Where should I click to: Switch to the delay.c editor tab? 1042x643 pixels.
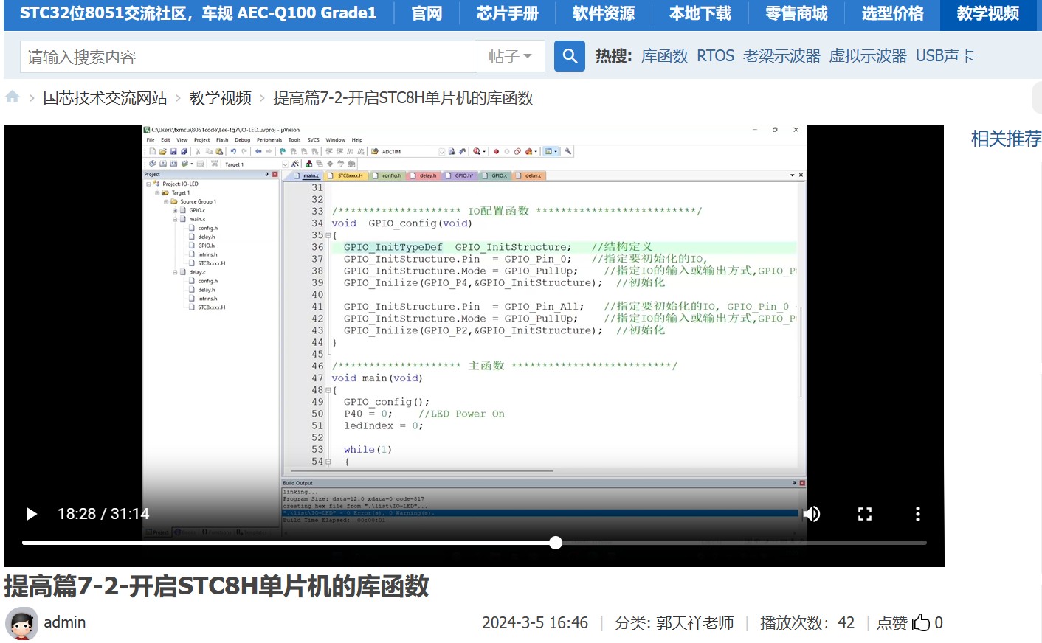[x=529, y=175]
